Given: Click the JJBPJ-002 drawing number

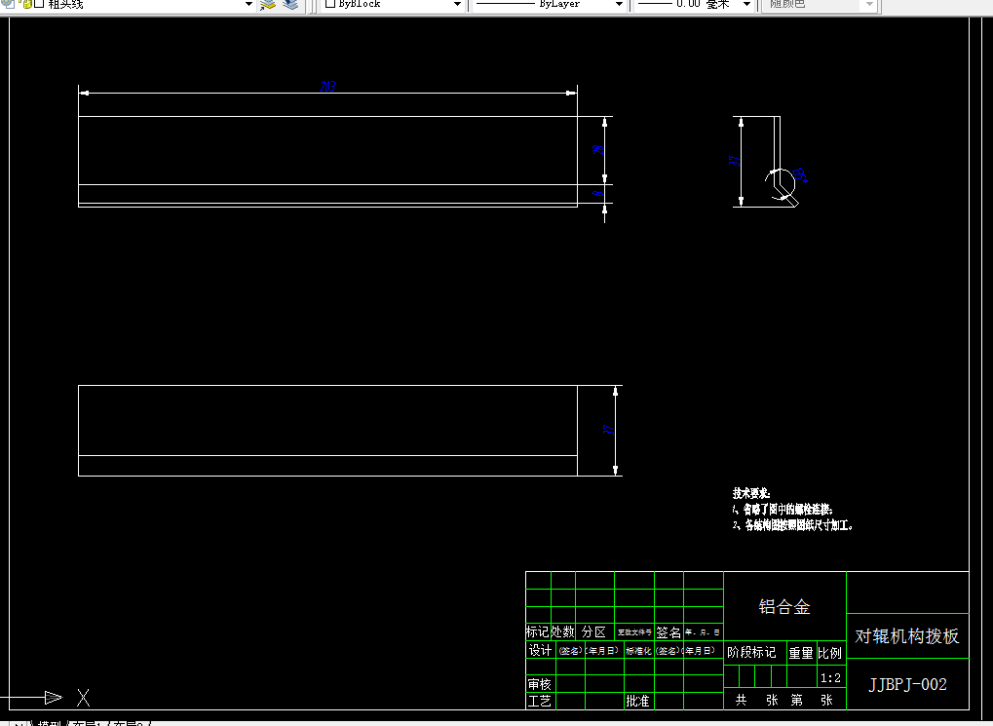Looking at the screenshot, I should click(907, 685).
